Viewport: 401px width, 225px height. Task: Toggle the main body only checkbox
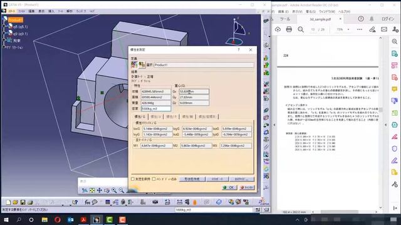pos(154,179)
